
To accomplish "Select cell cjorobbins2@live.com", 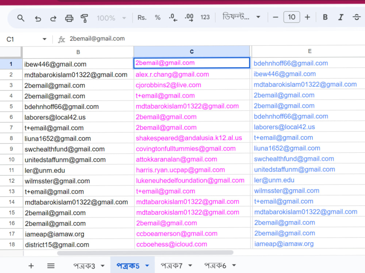I will pos(192,85).
